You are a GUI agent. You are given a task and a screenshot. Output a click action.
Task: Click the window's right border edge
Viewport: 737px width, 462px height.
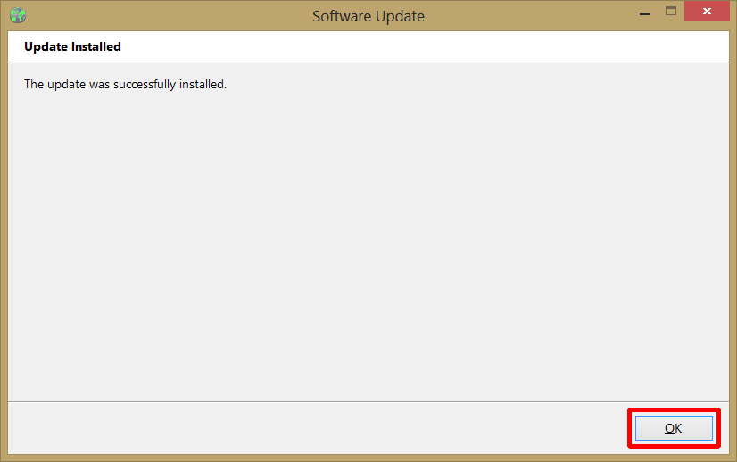(x=733, y=241)
